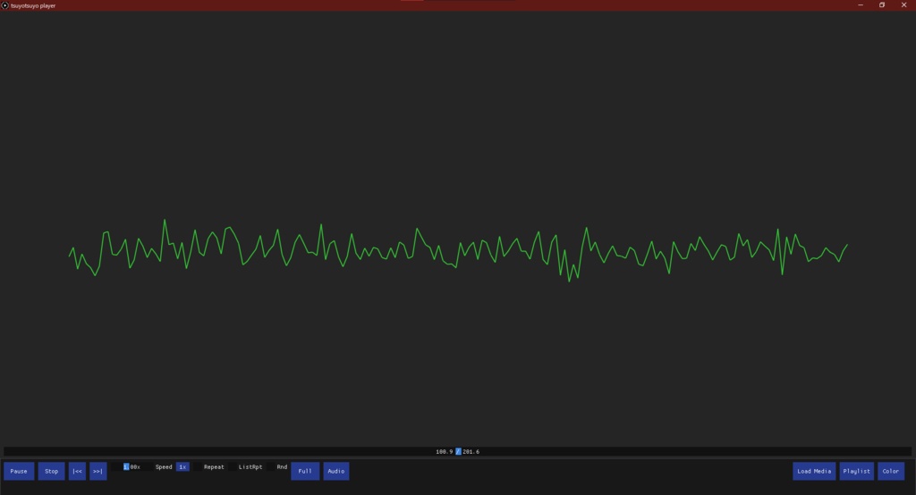Switch to fullscreen with Full button
This screenshot has width=916, height=495.
tap(305, 471)
